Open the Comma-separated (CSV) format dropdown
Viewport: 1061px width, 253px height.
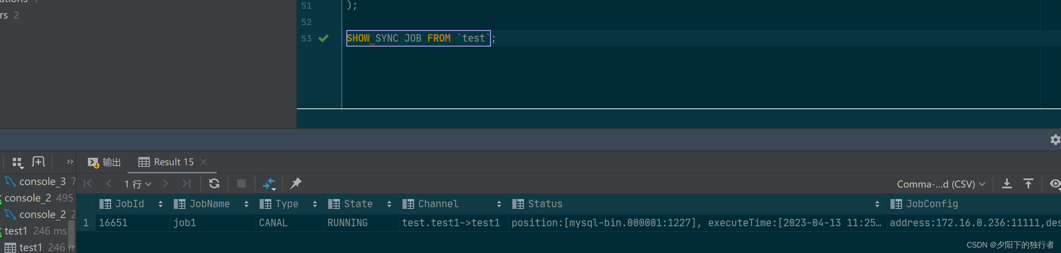941,184
